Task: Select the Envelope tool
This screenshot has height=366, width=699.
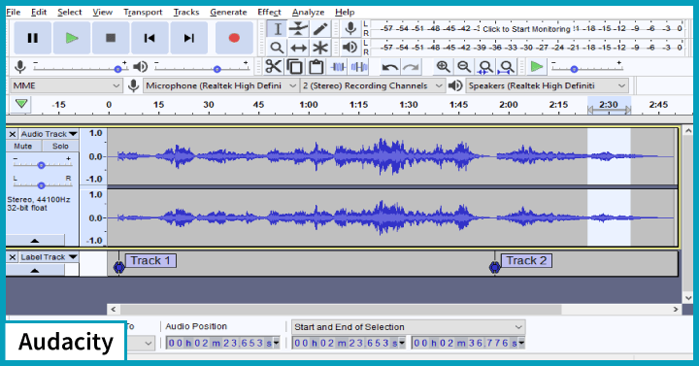Action: (x=298, y=29)
